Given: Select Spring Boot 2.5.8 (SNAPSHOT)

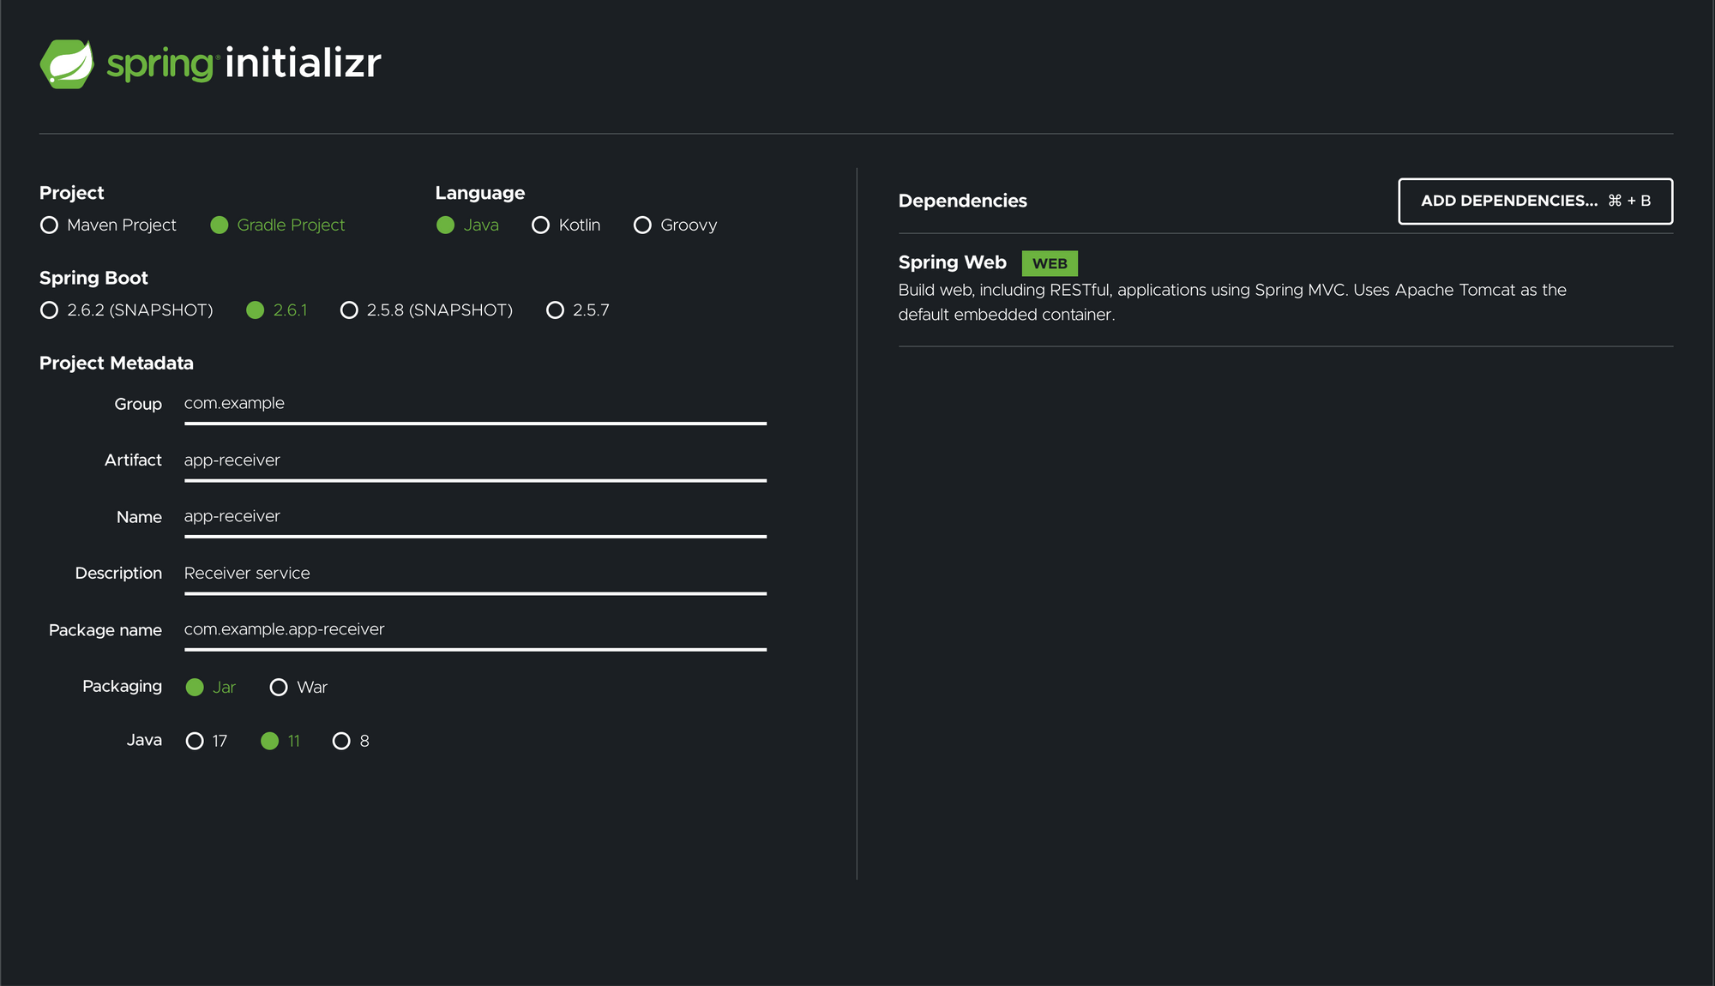Looking at the screenshot, I should pyautogui.click(x=349, y=310).
